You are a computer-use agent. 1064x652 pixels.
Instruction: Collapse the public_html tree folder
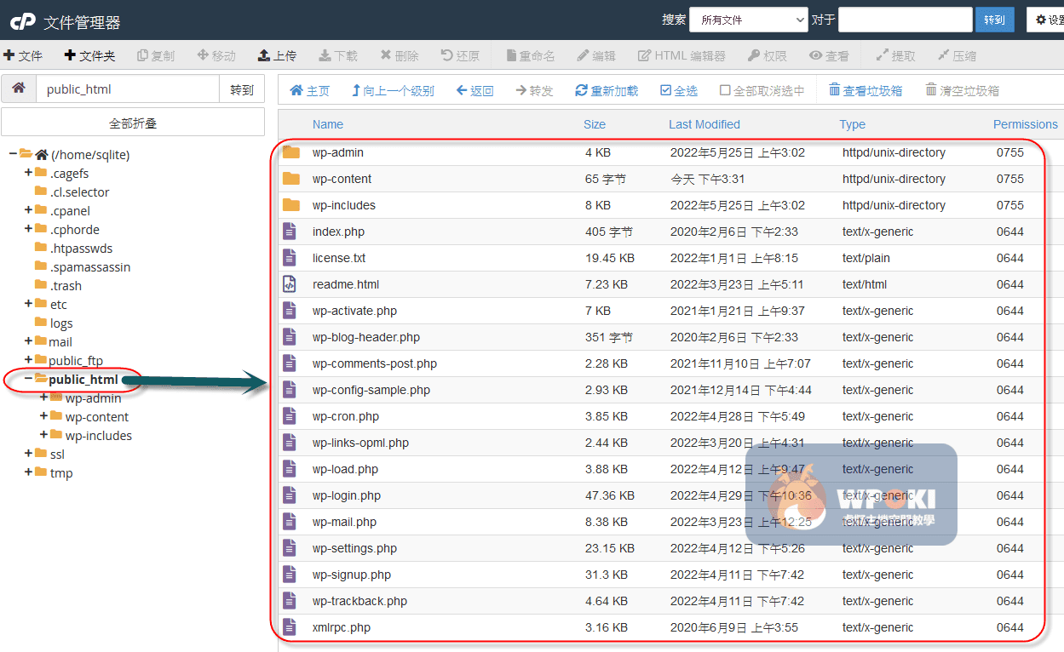coord(28,379)
